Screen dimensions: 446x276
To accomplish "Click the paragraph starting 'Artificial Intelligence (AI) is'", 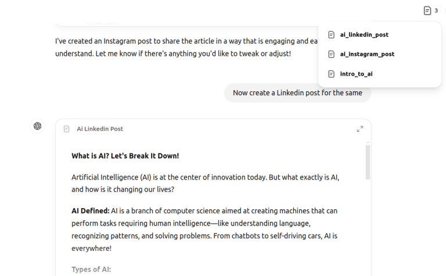I will (203, 183).
